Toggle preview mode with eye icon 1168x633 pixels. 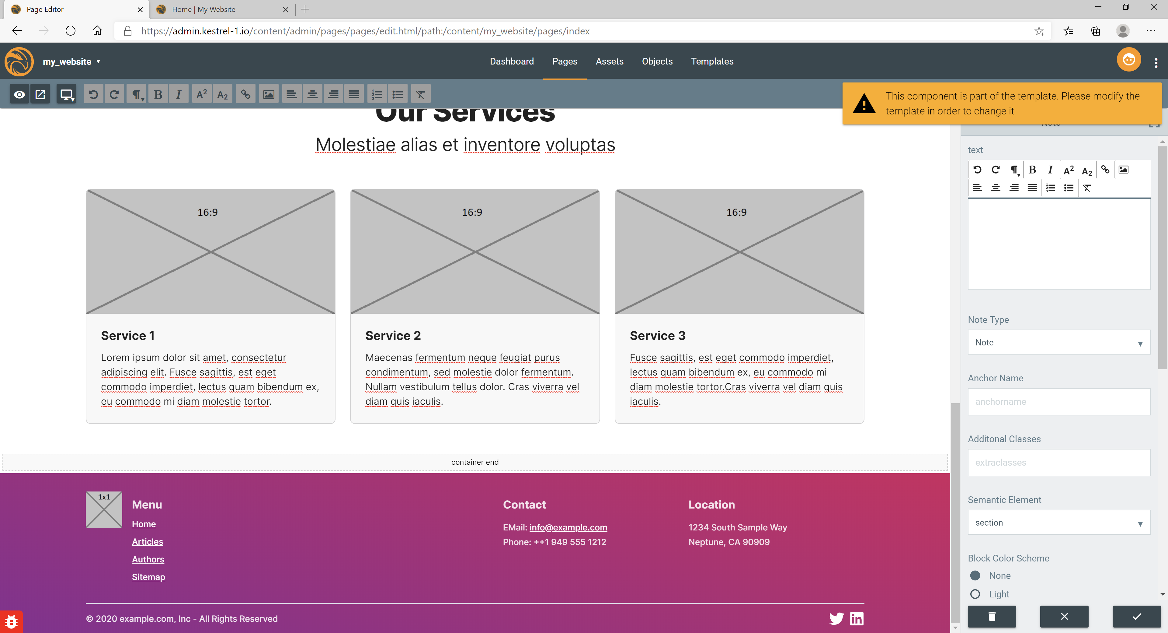tap(19, 94)
